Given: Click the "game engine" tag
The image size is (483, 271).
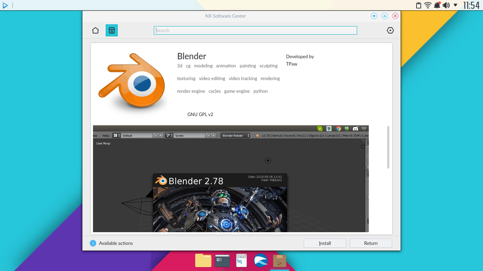Looking at the screenshot, I should tap(237, 91).
